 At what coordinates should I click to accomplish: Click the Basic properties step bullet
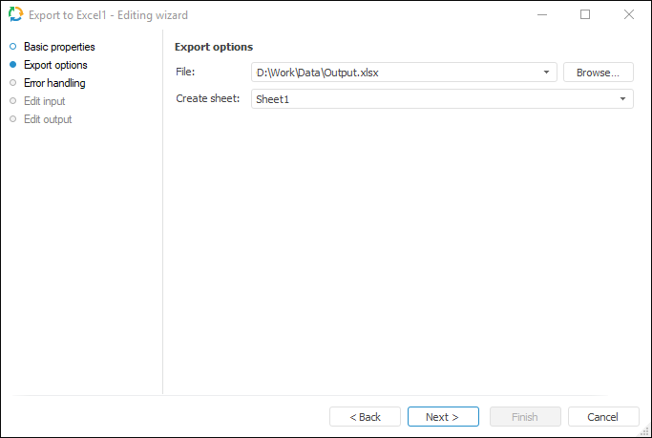click(x=13, y=47)
